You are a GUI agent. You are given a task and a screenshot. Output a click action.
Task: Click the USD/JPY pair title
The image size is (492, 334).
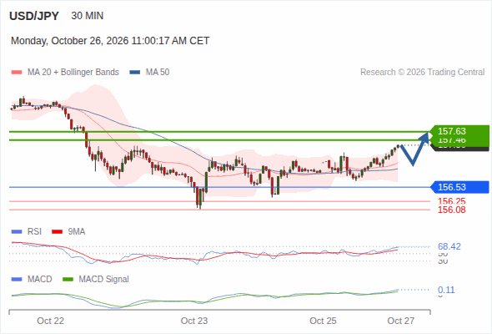coord(34,16)
